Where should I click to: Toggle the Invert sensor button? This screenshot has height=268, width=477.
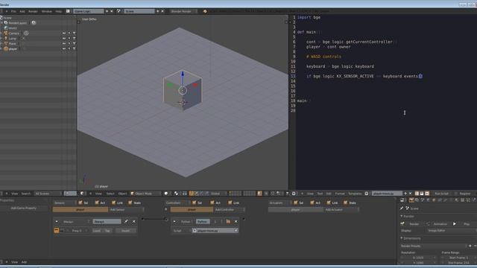126,231
